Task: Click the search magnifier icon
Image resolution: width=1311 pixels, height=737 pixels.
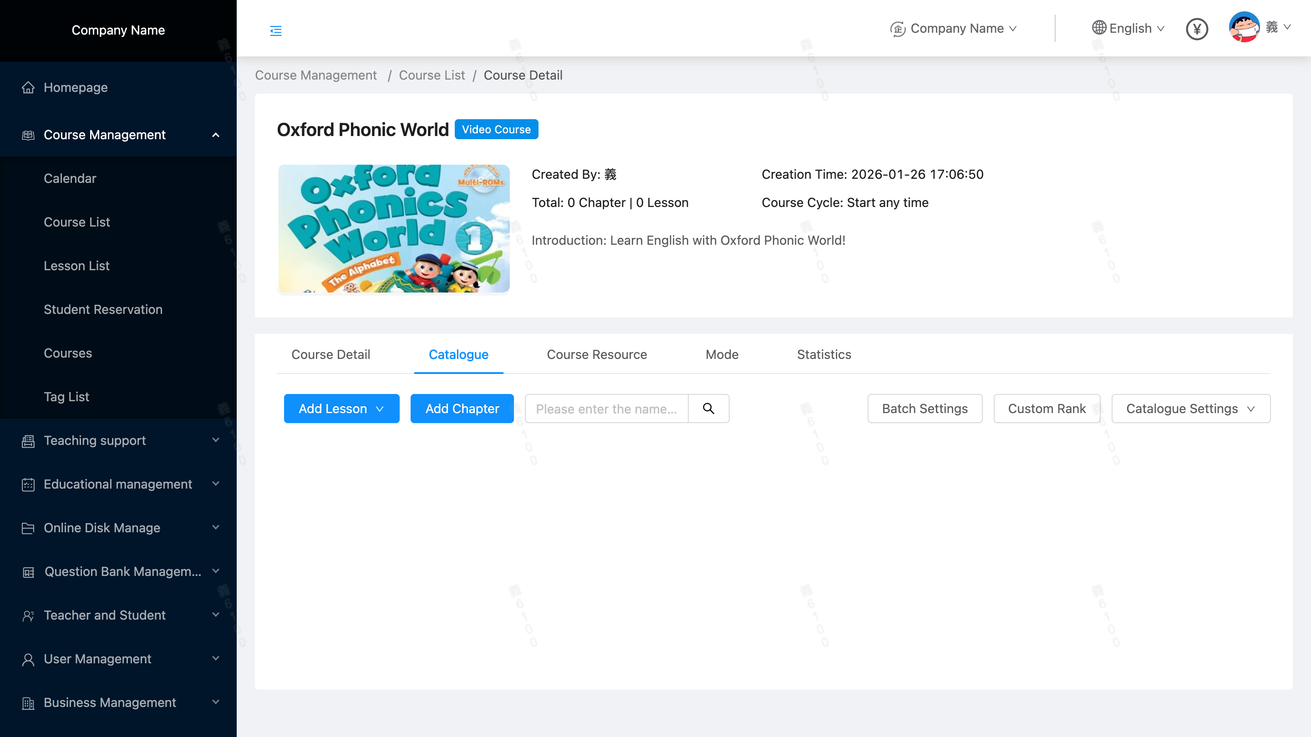Action: 708,409
